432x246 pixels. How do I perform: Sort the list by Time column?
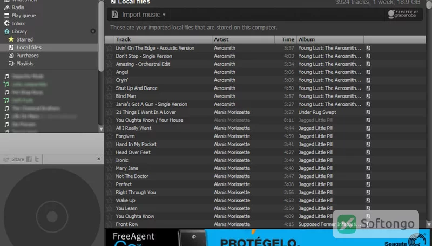[x=286, y=39]
